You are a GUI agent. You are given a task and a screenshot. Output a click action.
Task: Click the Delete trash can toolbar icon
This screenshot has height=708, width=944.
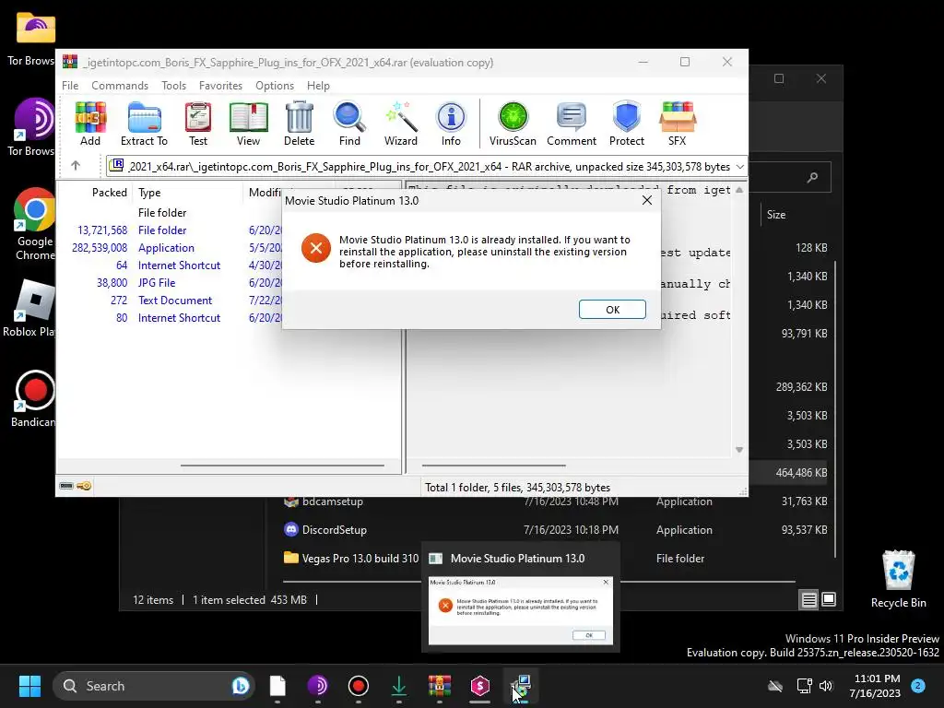click(x=300, y=124)
